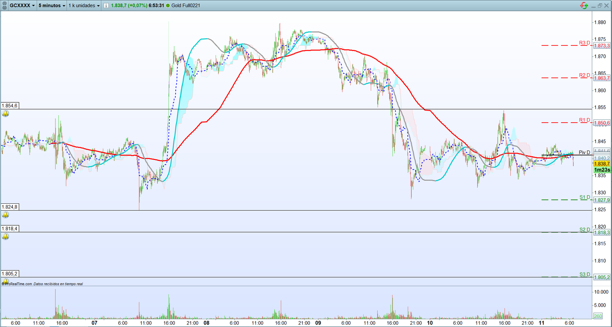Click the 1.805,2 price tag on axis
Viewport: 612px width, 327px height.
click(602, 277)
